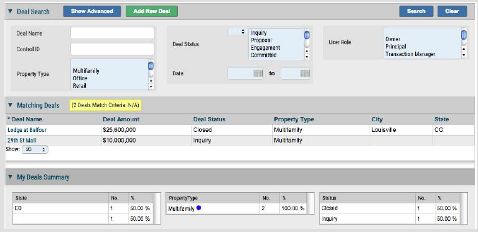Sort by the State column header in Matching Deals
478x232 pixels.
coord(442,119)
